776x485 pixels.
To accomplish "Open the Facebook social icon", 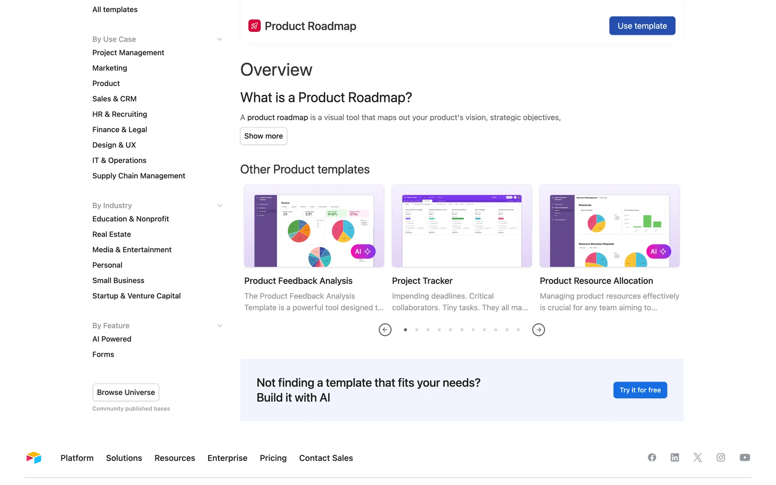I will click(652, 458).
